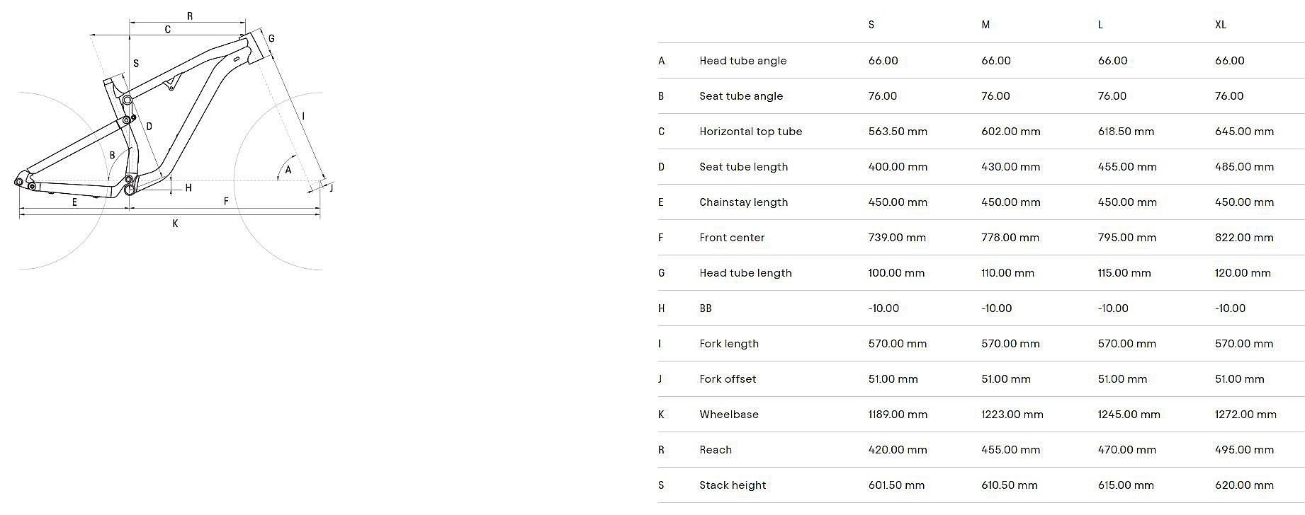Click the "Chainstay length" row label
This screenshot has height=515, width=1305.
[743, 202]
